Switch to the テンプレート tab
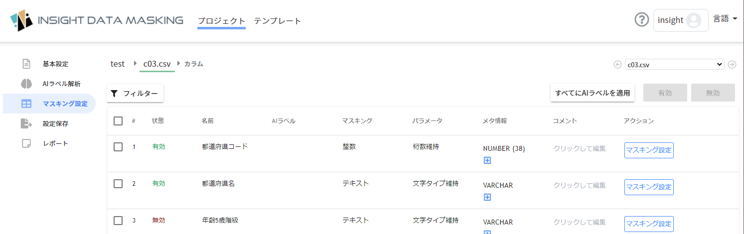 (278, 21)
